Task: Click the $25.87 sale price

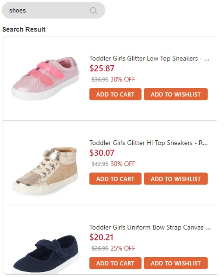Action: [102, 68]
